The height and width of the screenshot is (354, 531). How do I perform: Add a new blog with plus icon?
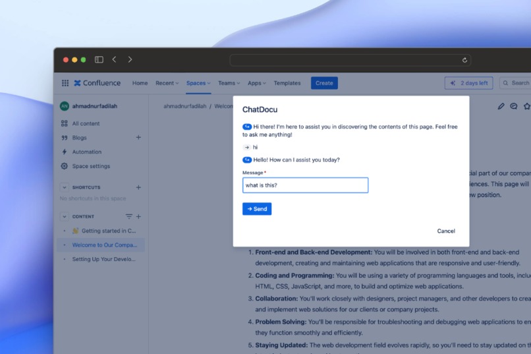pyautogui.click(x=138, y=137)
